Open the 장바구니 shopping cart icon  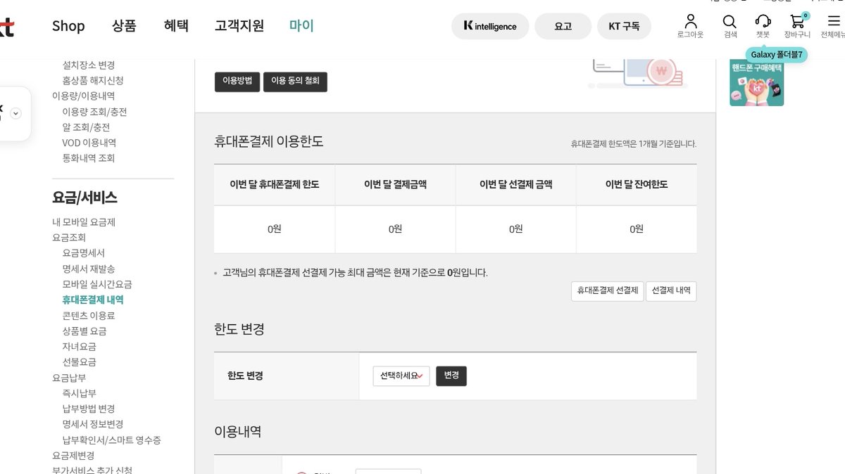point(796,23)
